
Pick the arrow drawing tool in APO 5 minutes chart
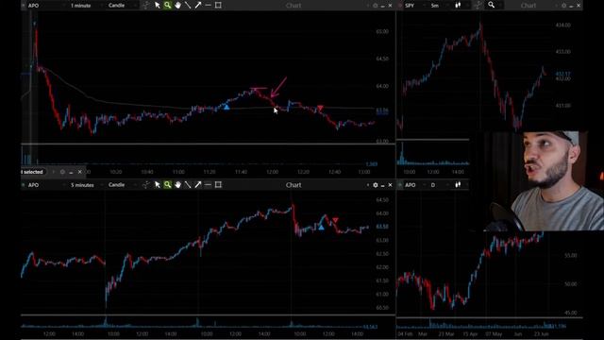pos(197,185)
